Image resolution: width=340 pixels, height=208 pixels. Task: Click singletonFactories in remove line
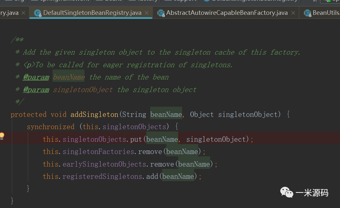pos(98,152)
